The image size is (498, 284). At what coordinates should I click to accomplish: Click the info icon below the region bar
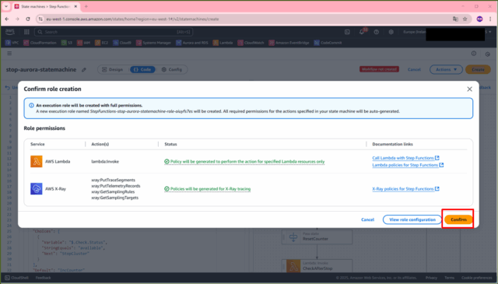tap(474, 54)
